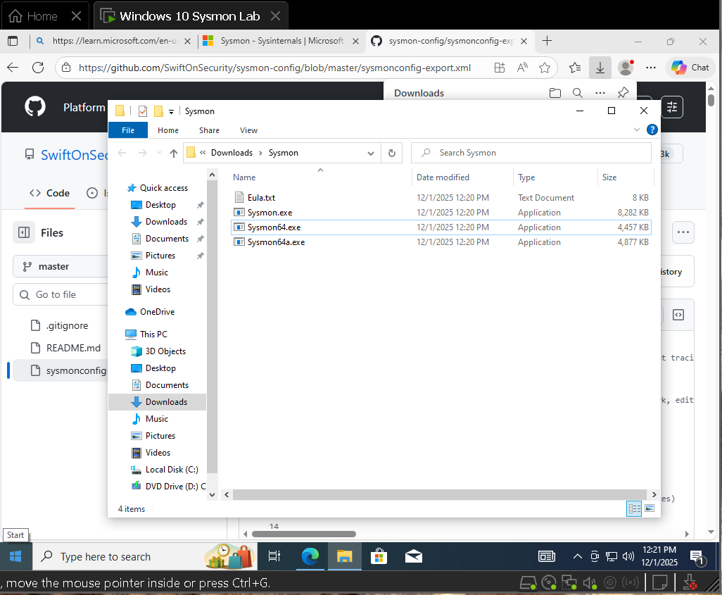
Task: Switch to the Sysmon Sysinternals browser tab
Action: tap(277, 41)
